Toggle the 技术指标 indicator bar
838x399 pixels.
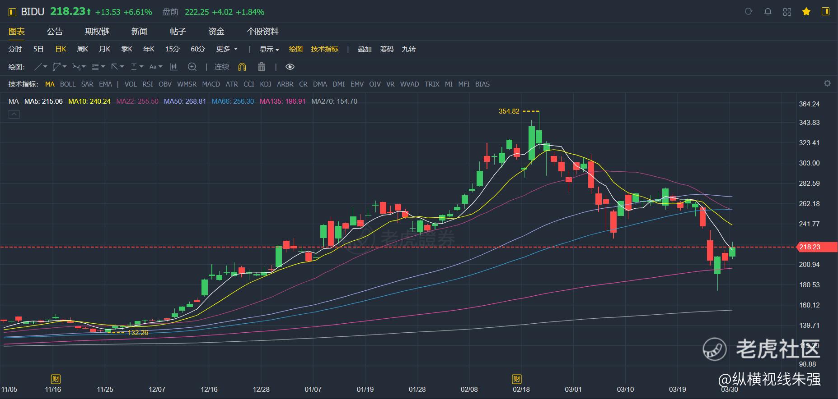coord(325,49)
